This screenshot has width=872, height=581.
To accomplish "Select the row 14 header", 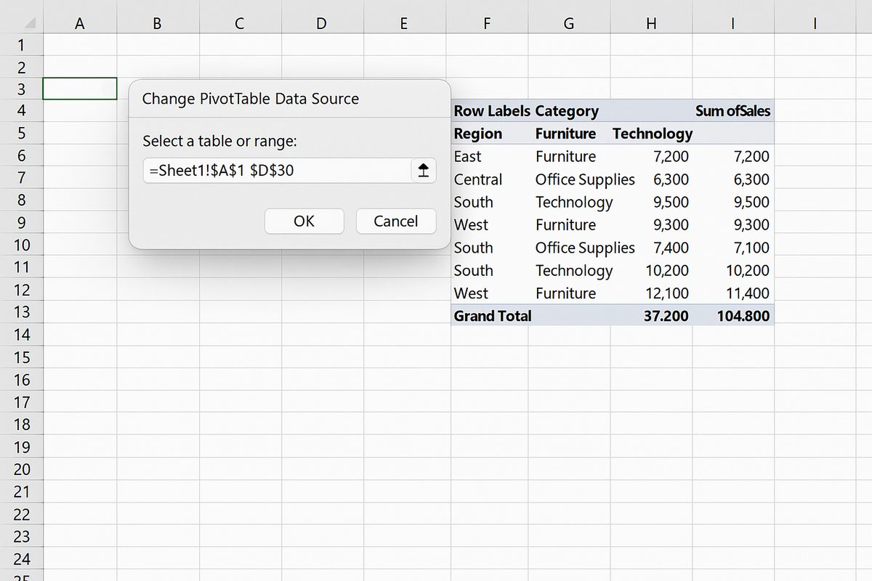I will (21, 335).
